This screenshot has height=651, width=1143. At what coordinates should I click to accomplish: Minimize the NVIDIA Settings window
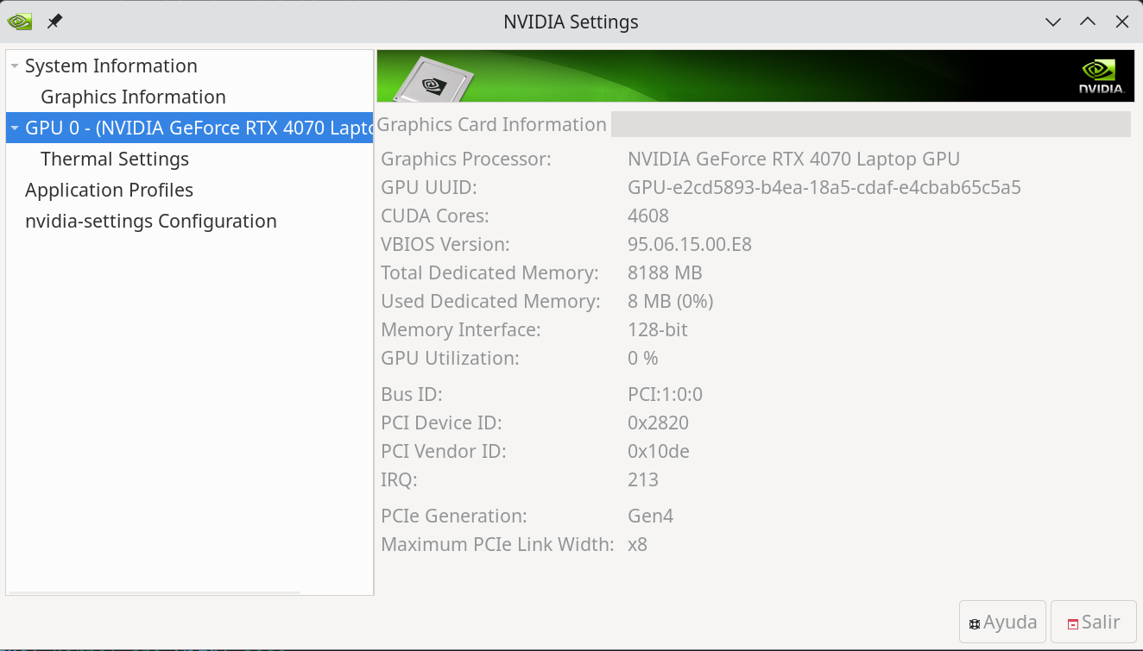click(x=1053, y=22)
